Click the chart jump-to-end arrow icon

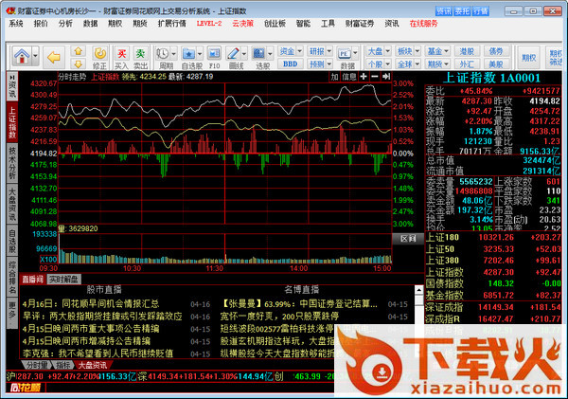click(x=386, y=77)
